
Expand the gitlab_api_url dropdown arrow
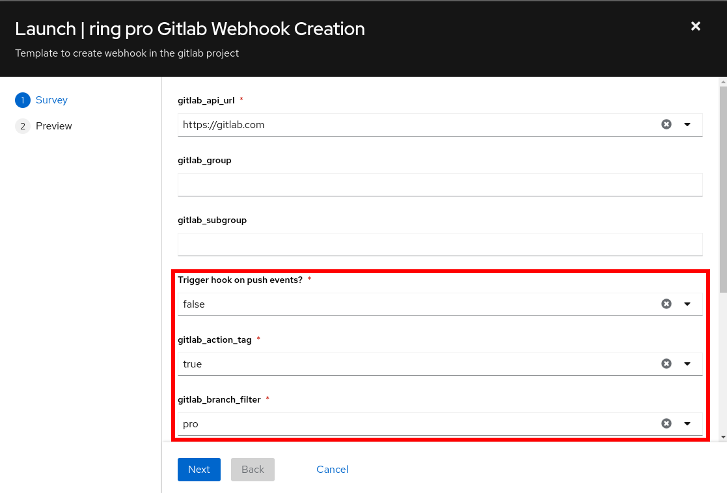pyautogui.click(x=687, y=124)
